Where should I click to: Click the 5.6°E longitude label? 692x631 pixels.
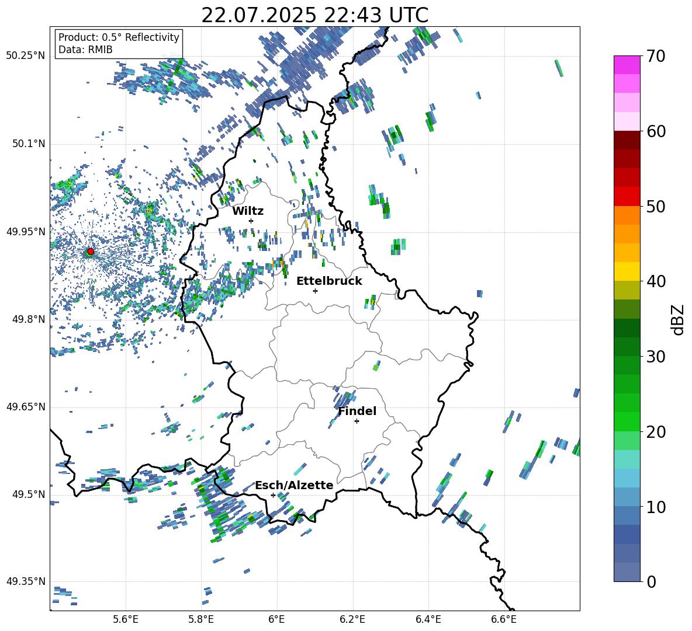126,619
